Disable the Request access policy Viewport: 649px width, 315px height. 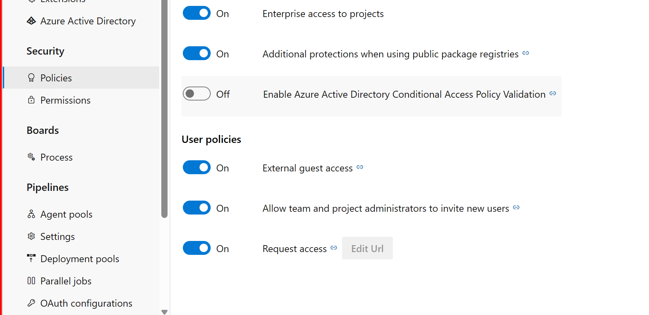(196, 248)
